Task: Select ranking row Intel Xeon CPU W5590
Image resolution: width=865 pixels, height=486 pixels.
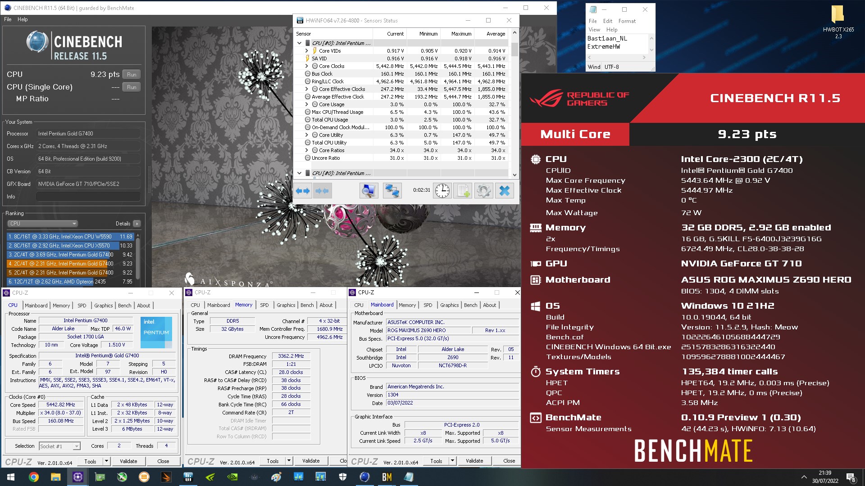Action: click(70, 237)
